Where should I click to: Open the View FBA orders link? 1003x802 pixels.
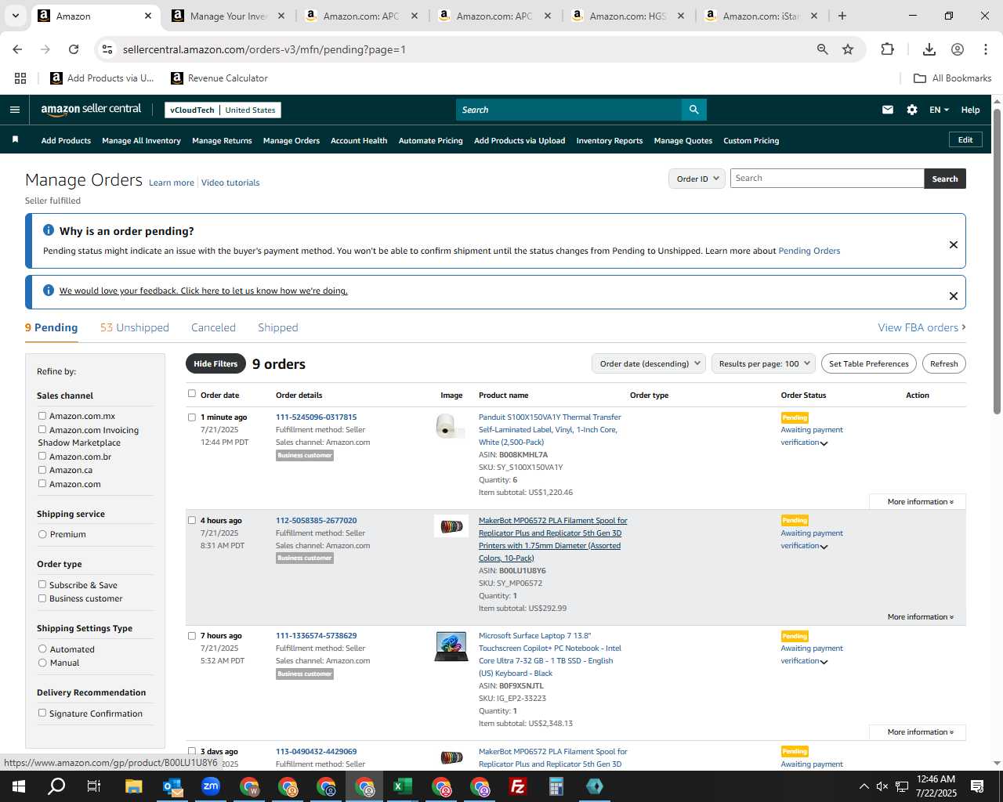click(922, 327)
